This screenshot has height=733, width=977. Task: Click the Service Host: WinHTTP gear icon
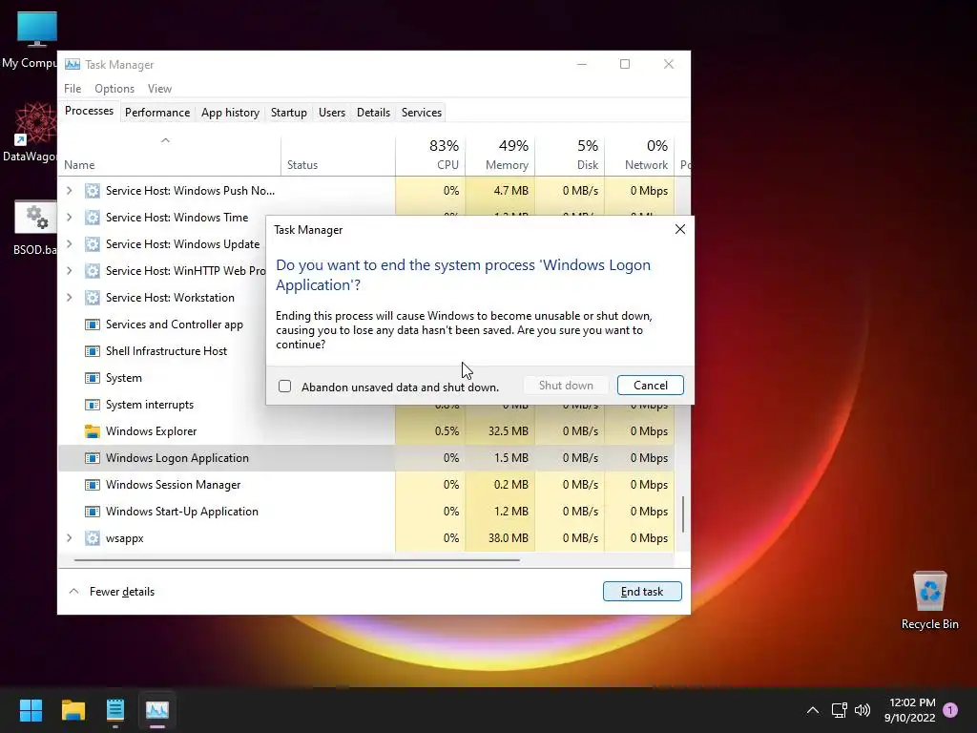pos(93,271)
